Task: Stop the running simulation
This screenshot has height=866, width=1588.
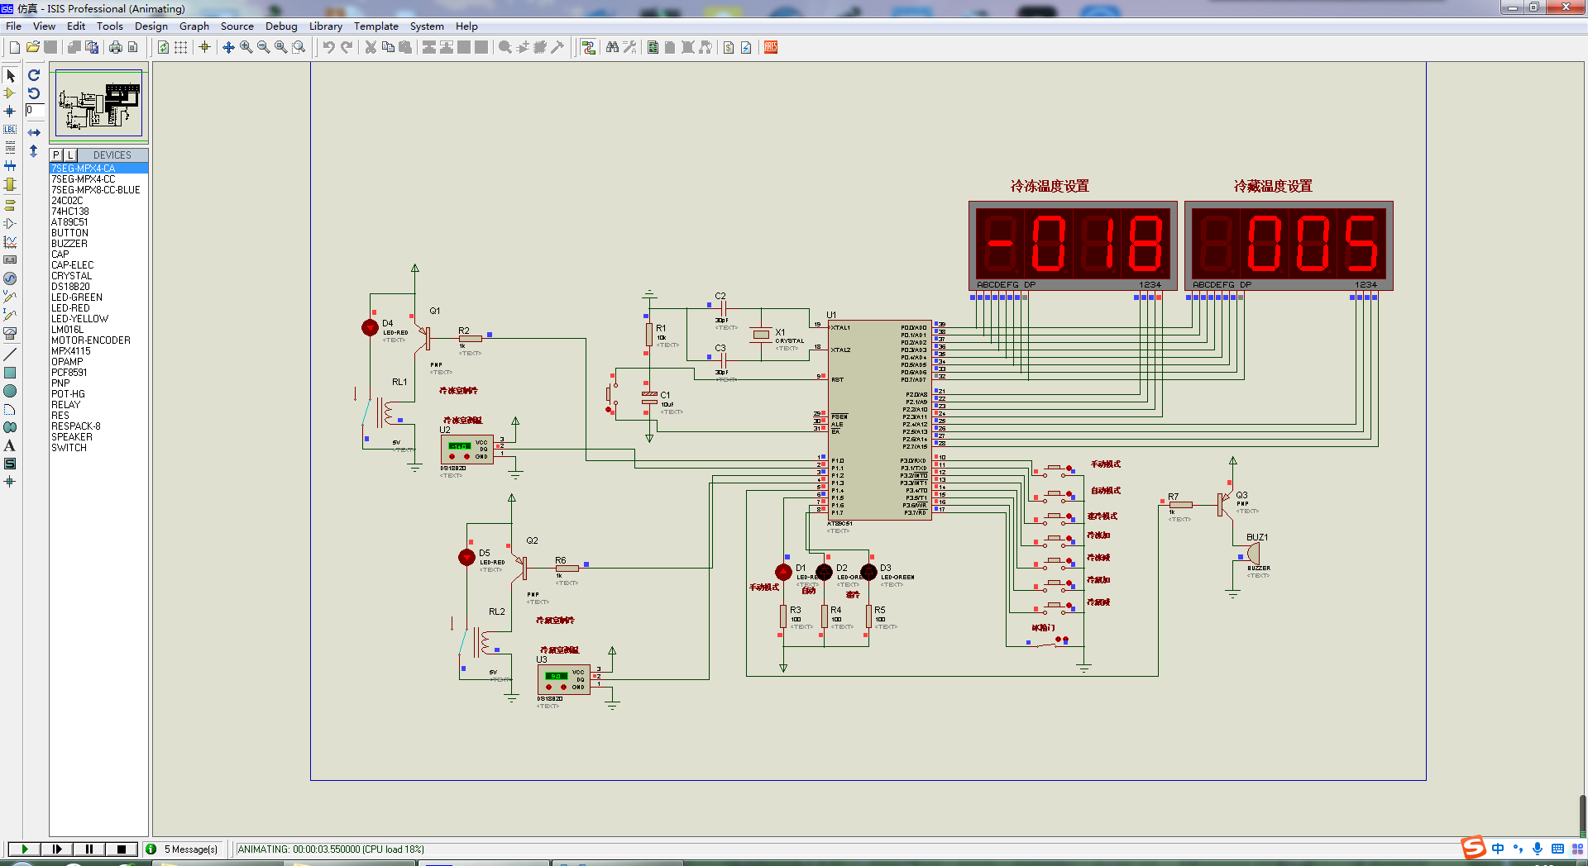Action: 121,849
